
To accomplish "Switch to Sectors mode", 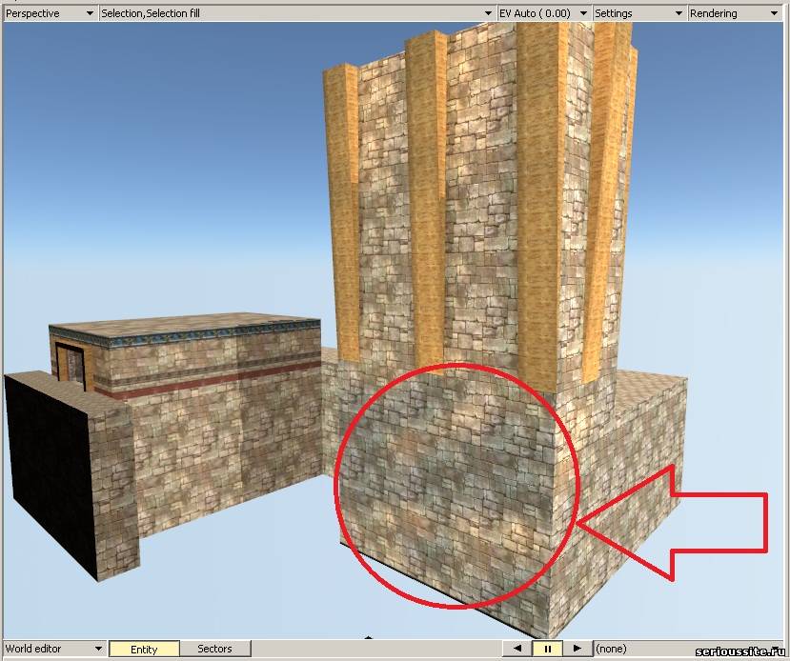I will click(x=214, y=649).
